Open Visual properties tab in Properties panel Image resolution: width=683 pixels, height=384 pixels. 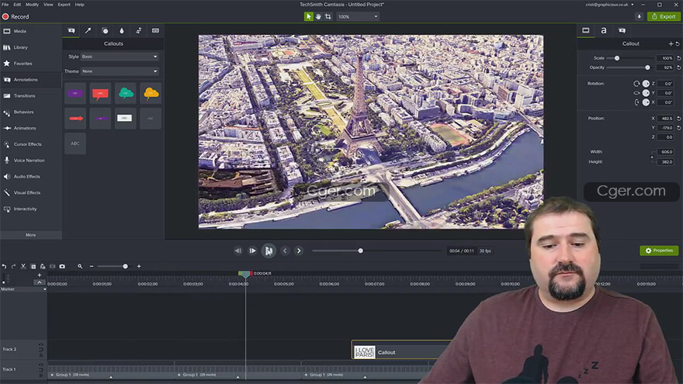tap(586, 30)
